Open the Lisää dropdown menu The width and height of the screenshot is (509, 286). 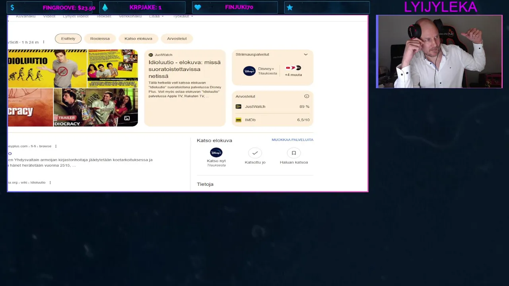click(x=156, y=16)
